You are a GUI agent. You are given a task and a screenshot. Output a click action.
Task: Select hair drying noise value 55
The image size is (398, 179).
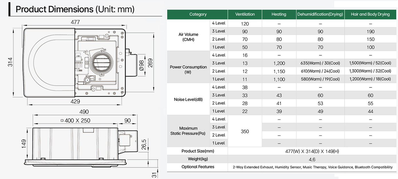371,103
